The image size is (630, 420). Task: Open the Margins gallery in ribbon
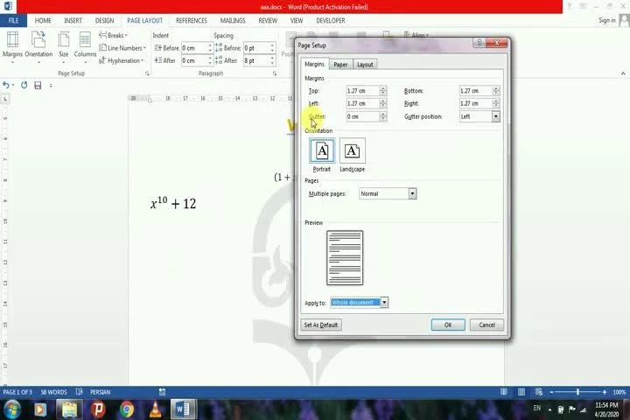[x=12, y=44]
